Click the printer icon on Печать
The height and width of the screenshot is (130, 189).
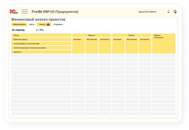48,24
